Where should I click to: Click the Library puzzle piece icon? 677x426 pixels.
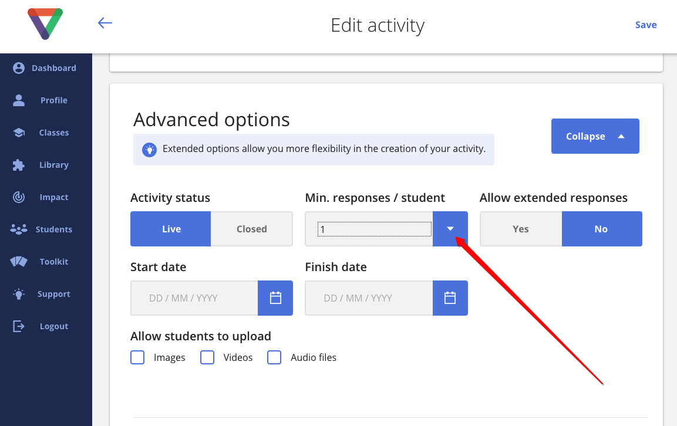tap(19, 165)
